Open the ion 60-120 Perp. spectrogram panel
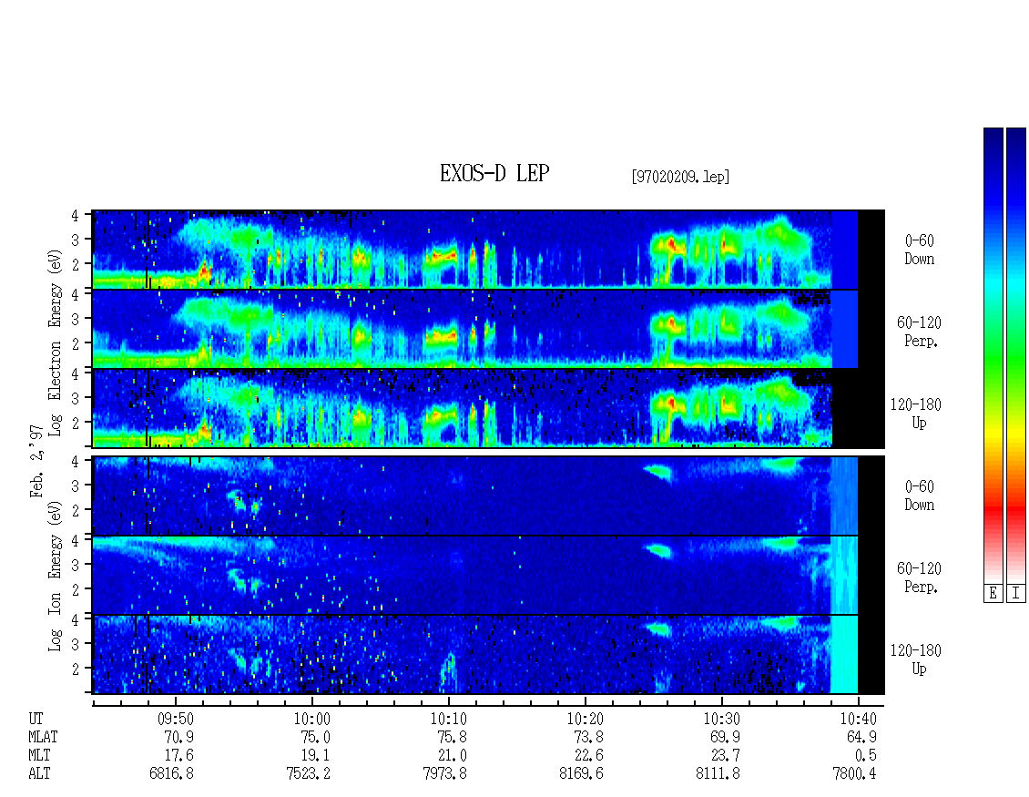The height and width of the screenshot is (797, 1029). (x=488, y=575)
